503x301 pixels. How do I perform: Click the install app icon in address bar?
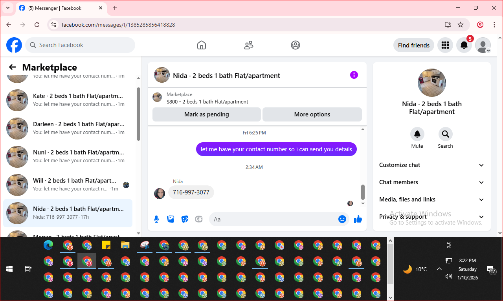[448, 25]
